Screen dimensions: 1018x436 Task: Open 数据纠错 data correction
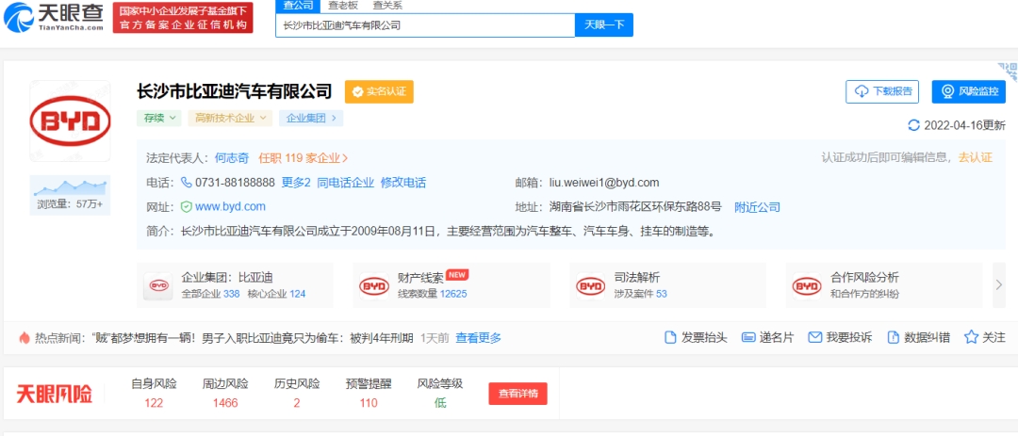click(918, 337)
